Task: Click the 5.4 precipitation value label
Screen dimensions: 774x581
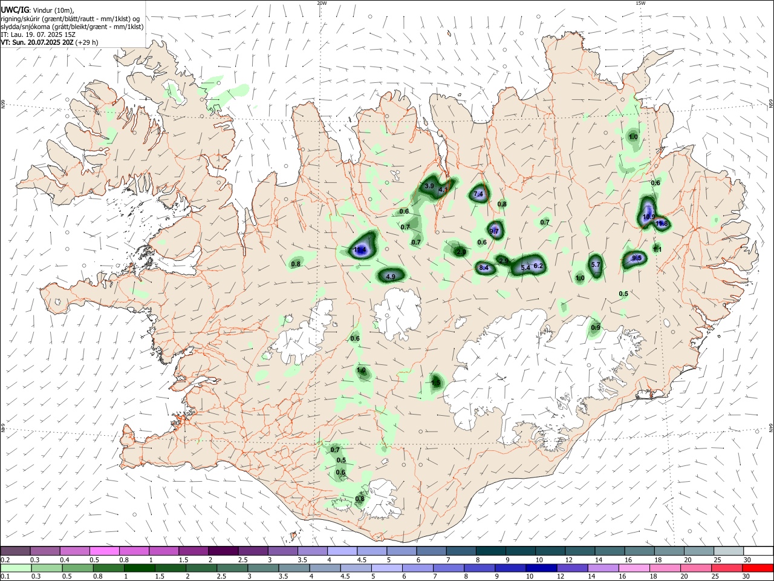Action: [x=525, y=268]
